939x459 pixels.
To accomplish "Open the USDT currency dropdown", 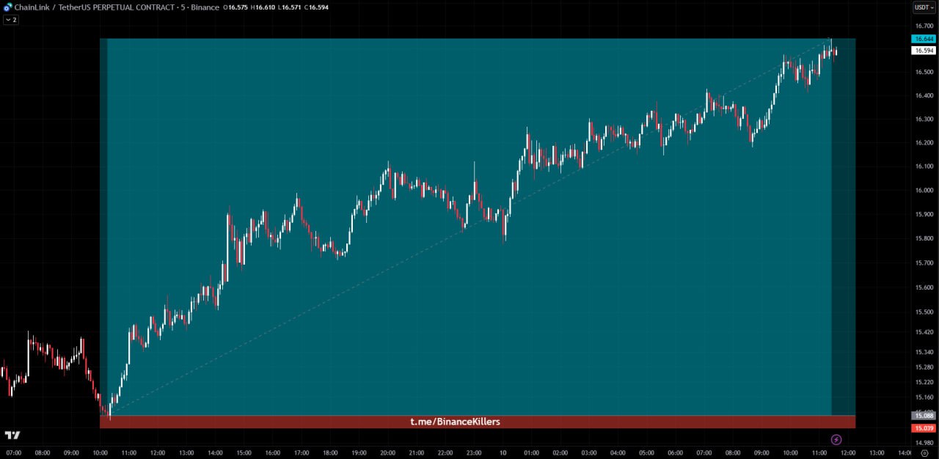I will [923, 7].
